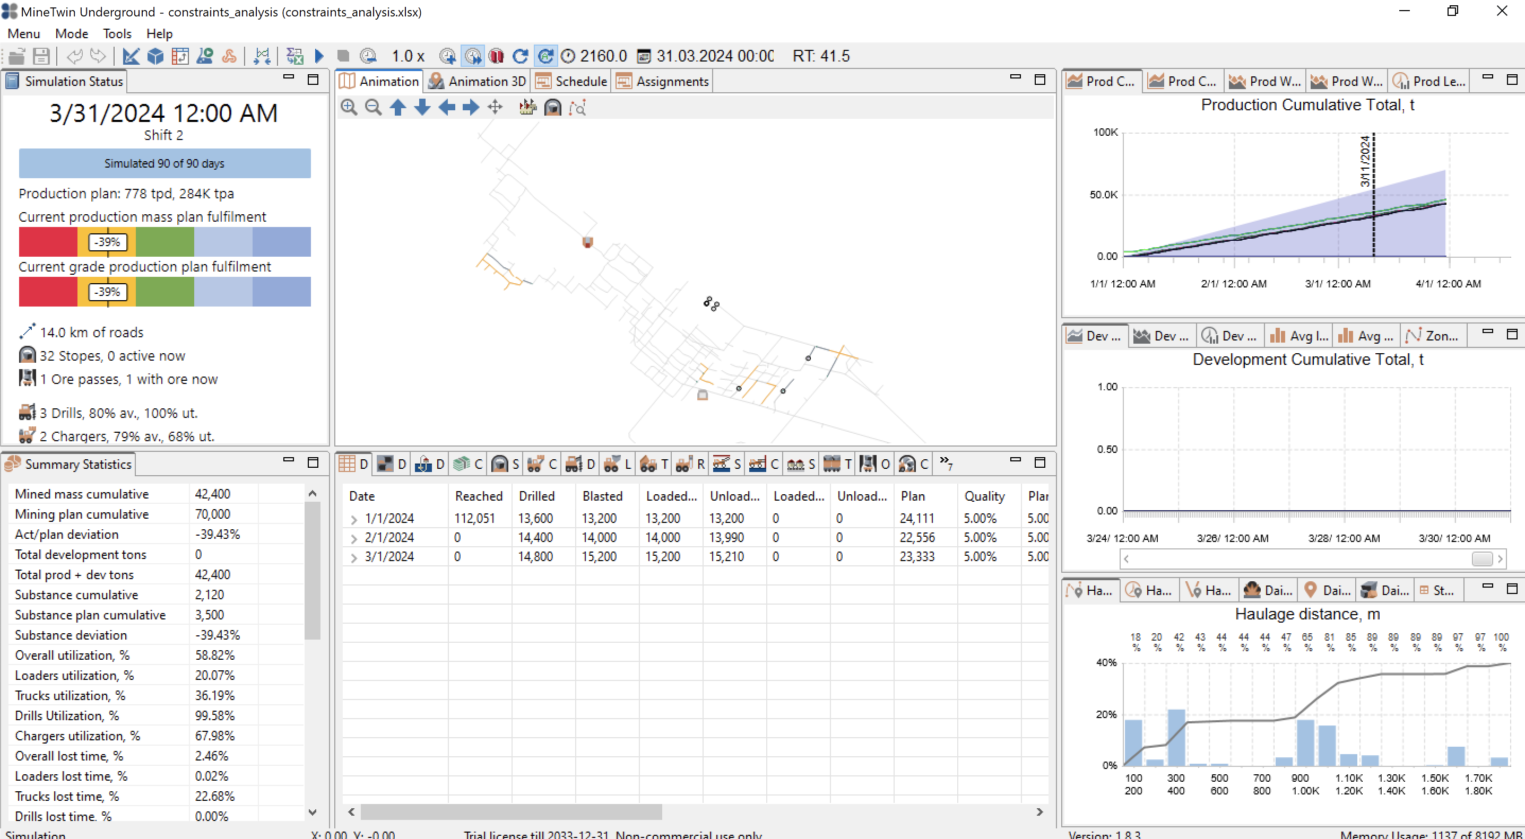Open the Help menu
This screenshot has width=1525, height=839.
pos(159,34)
